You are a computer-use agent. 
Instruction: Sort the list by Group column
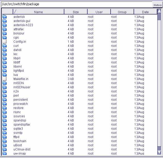122,12
